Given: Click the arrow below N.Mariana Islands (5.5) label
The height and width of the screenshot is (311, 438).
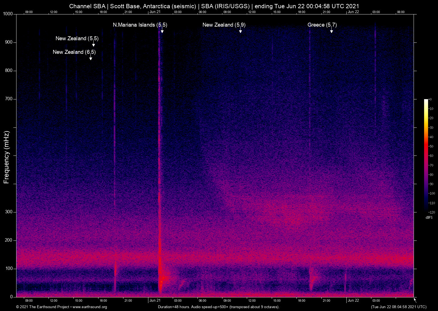Looking at the screenshot, I should (162, 31).
